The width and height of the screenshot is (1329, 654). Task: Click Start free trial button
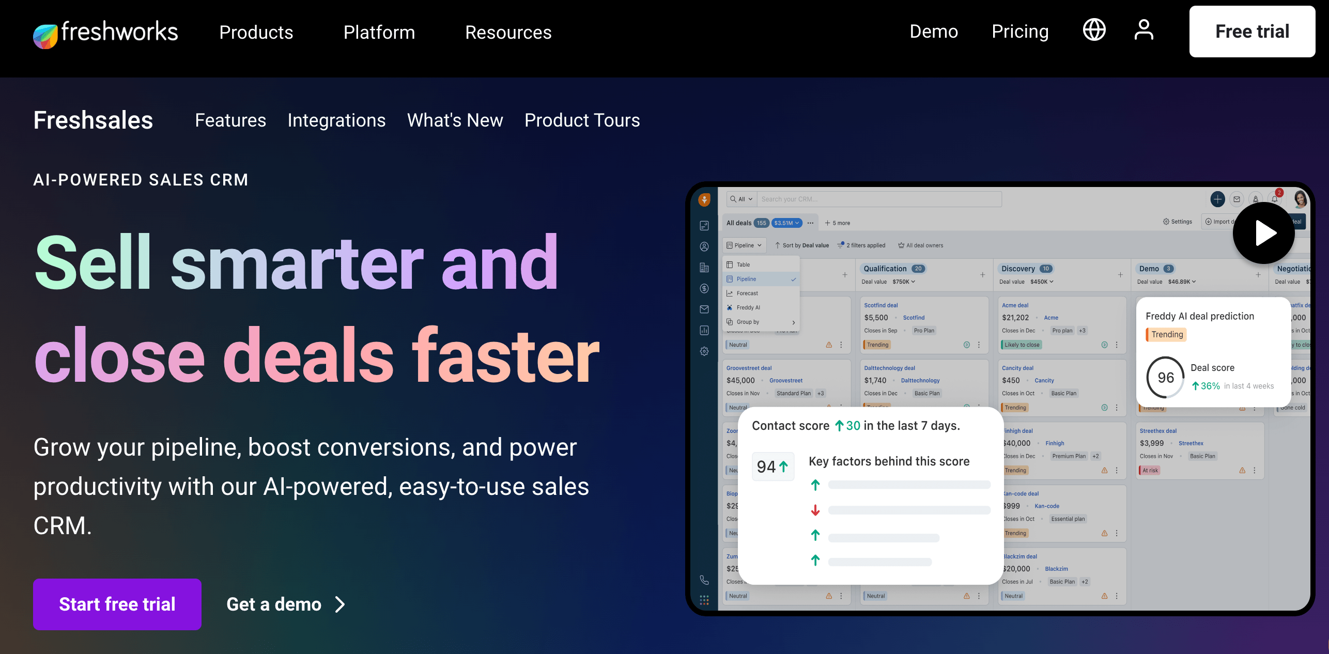click(x=117, y=604)
